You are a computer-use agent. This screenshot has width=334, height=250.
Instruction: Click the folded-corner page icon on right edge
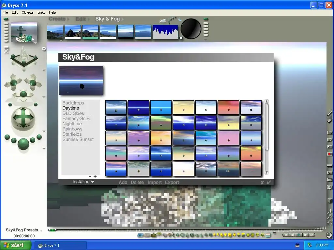[x=329, y=140]
